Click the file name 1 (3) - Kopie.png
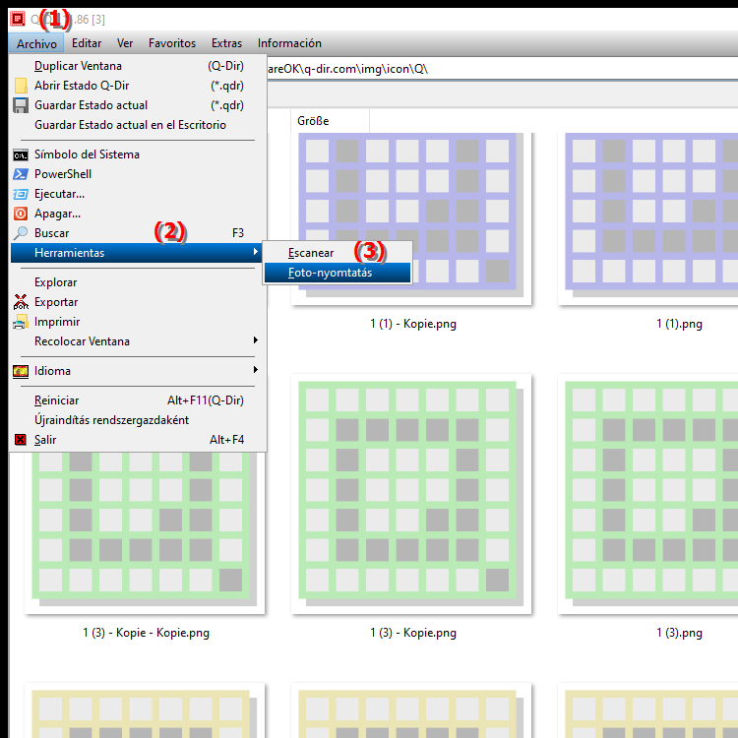Viewport: 738px width, 738px height. [x=413, y=633]
